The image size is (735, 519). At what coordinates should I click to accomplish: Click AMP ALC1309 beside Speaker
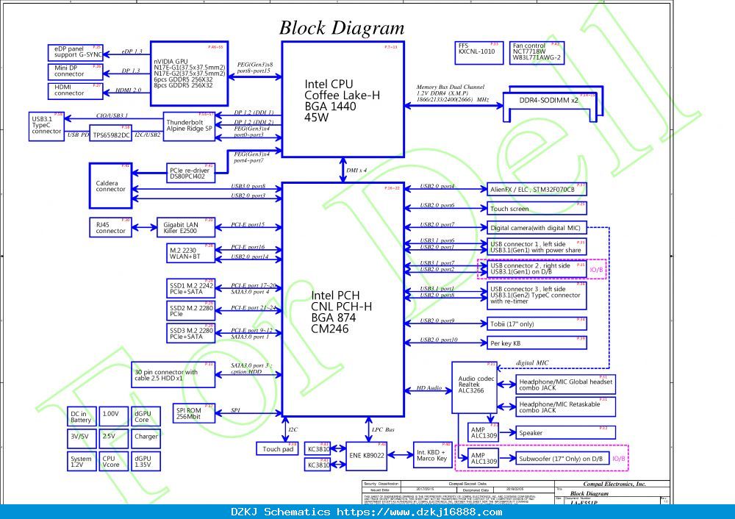[484, 432]
